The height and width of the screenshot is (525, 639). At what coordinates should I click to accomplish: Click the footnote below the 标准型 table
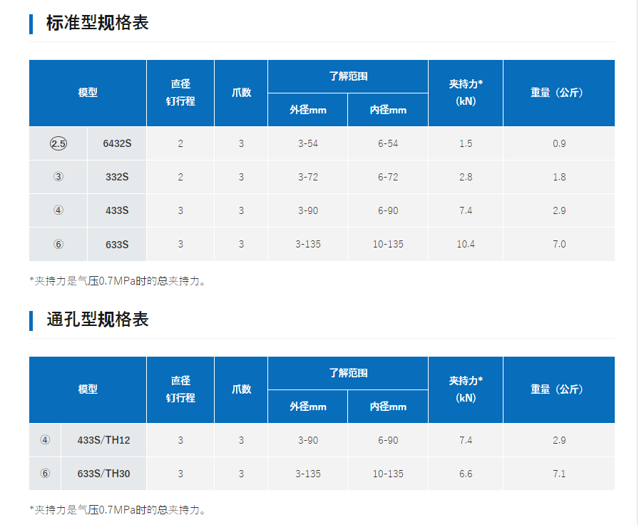tap(118, 281)
